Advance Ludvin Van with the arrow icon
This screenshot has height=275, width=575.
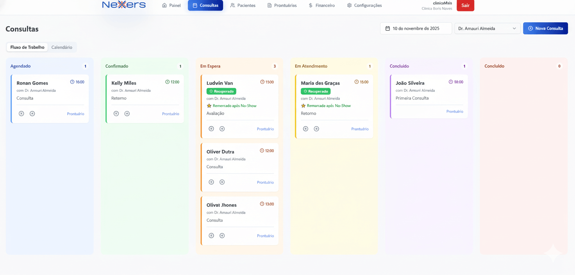click(x=222, y=128)
